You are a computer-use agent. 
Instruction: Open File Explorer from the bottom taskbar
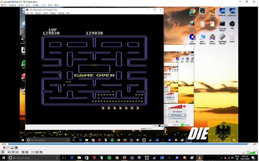click(x=79, y=158)
